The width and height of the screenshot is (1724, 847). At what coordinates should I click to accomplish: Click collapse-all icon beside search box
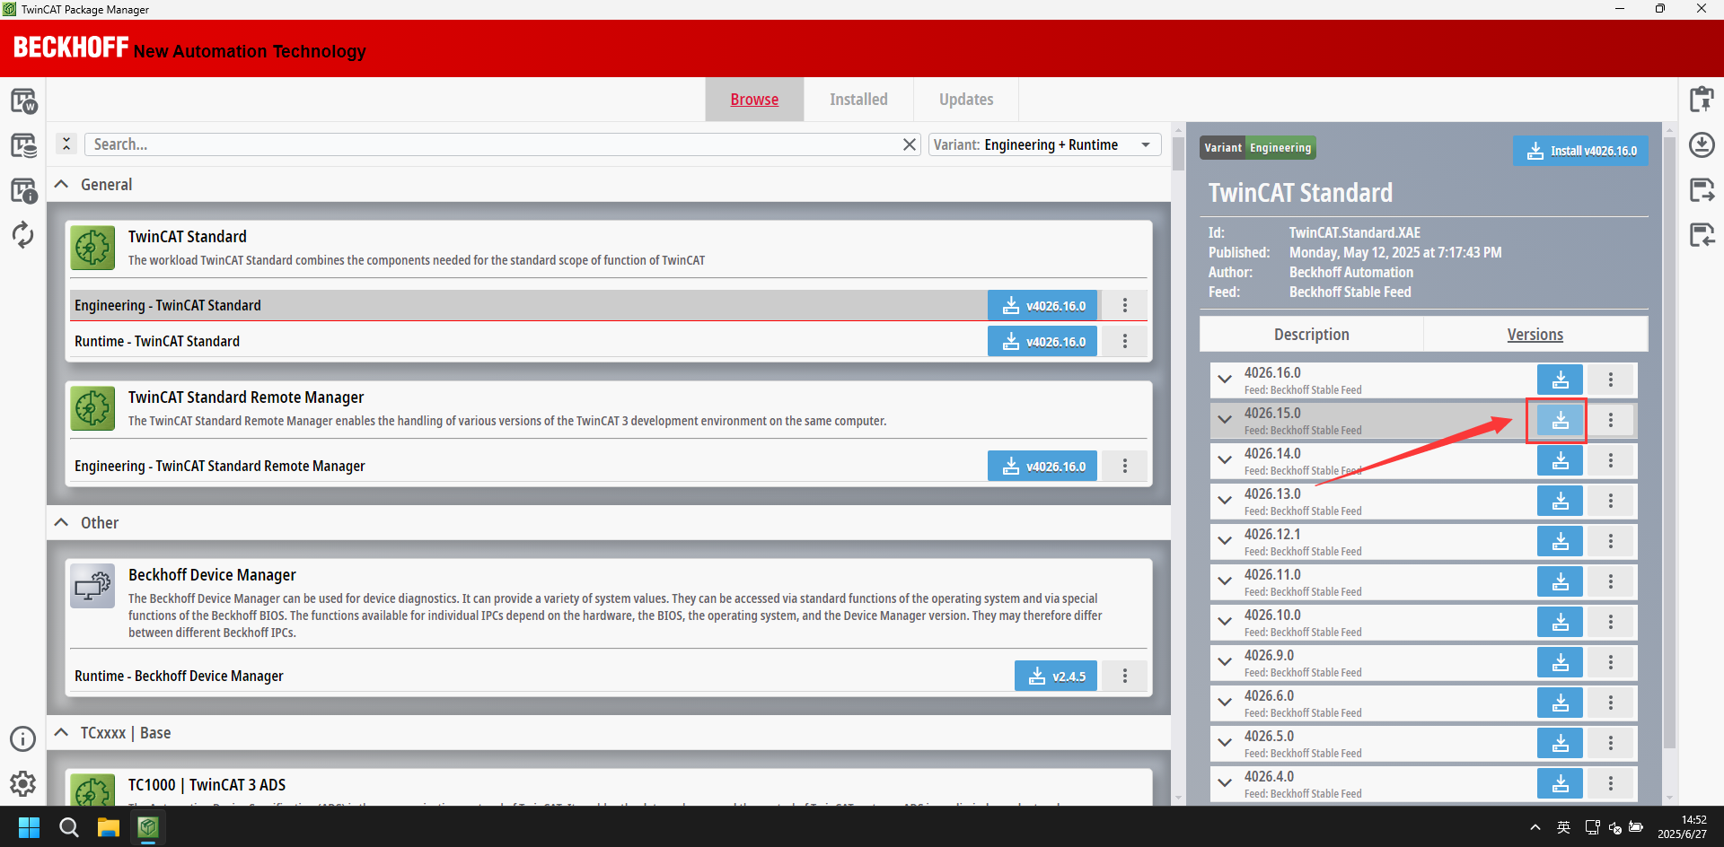[x=66, y=144]
